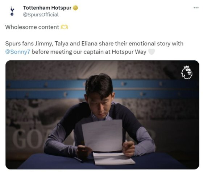Click the stack of papers on table
203x172 pixels.
tap(113, 158)
